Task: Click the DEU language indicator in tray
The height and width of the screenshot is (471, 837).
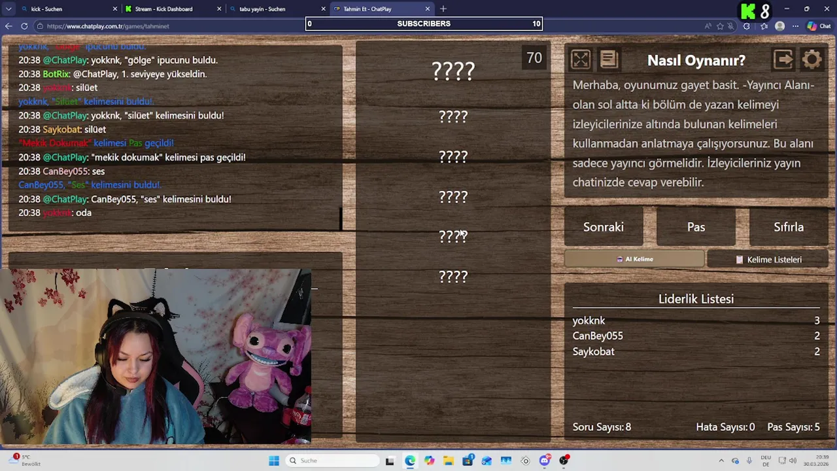Action: 766,461
